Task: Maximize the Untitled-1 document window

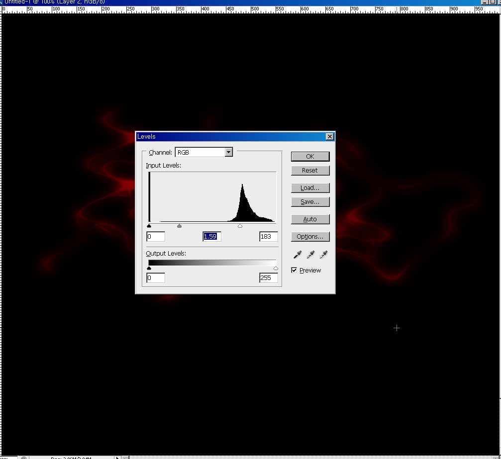Action: tap(493, 2)
